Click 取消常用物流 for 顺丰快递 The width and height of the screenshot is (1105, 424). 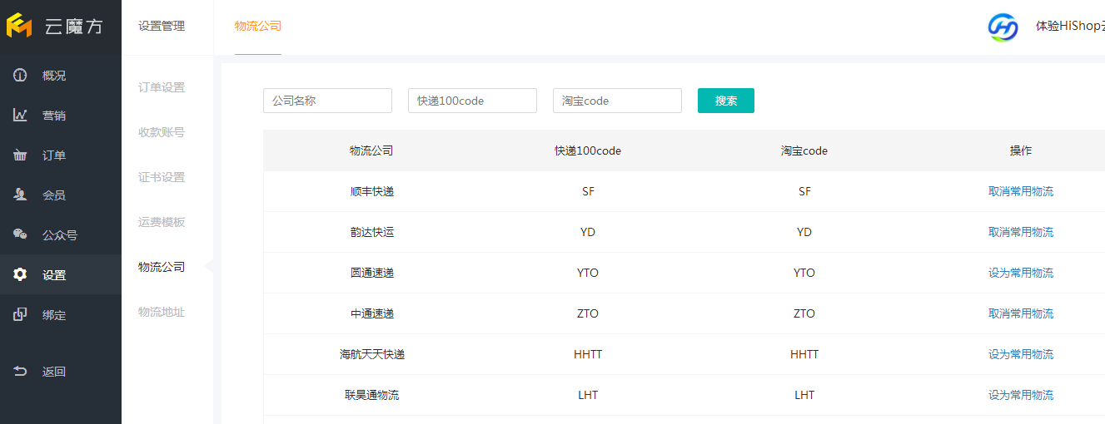[x=1021, y=191]
